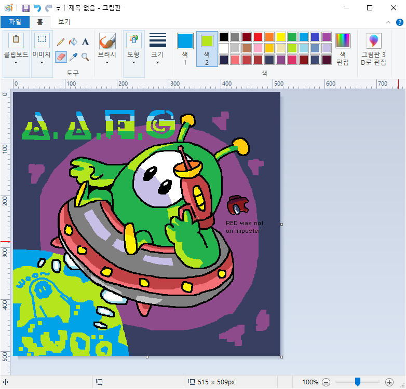Image resolution: width=406 pixels, height=389 pixels.
Task: Expand the Image dropdown arrow
Action: [x=42, y=63]
